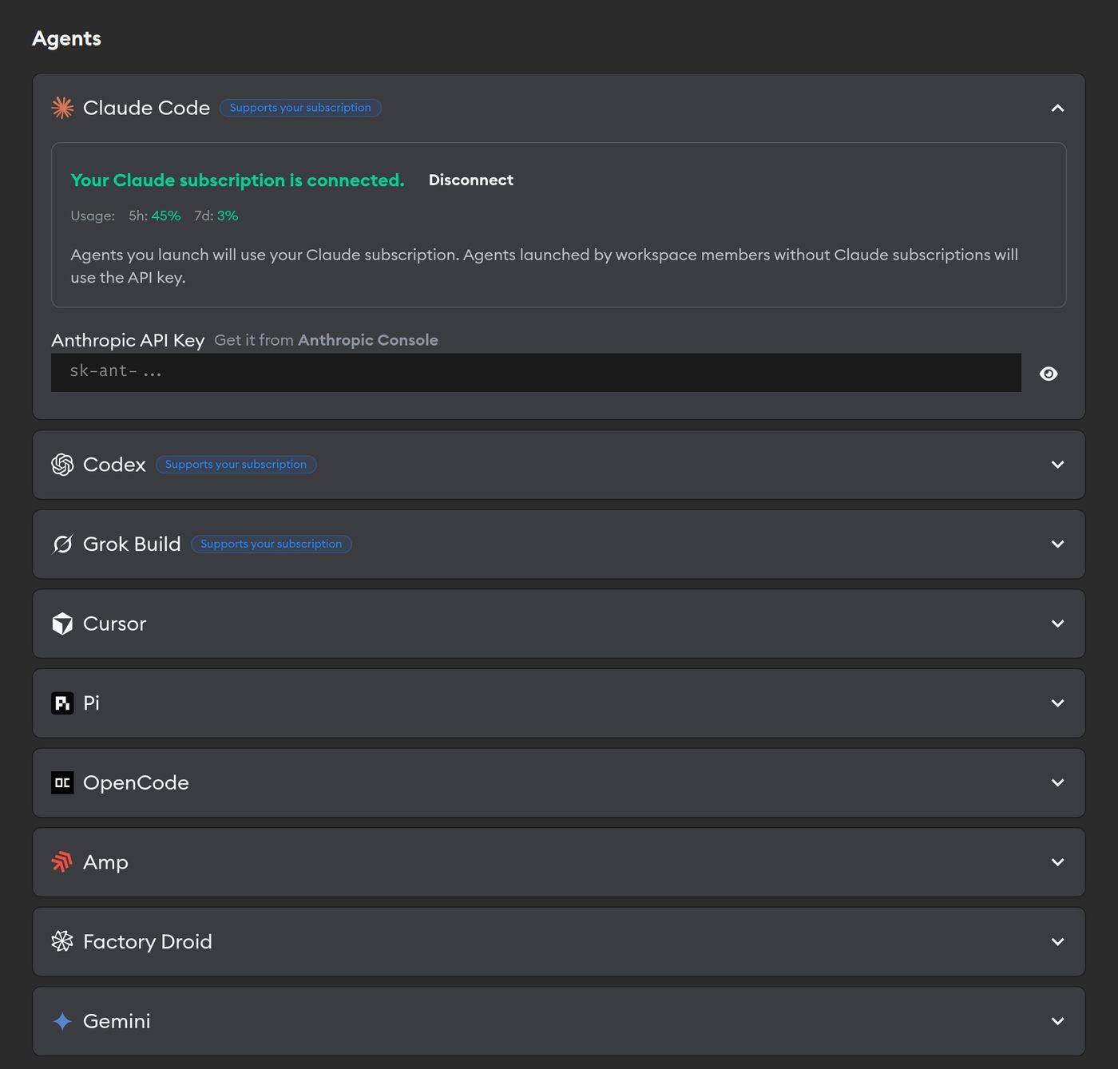The width and height of the screenshot is (1118, 1069).
Task: Click 'Your Claude subscription is connected.' text
Action: click(237, 180)
